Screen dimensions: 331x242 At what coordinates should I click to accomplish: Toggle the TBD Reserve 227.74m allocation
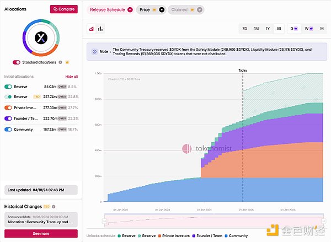click(x=8, y=97)
